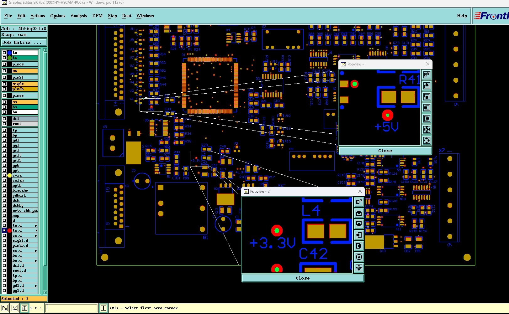Toggle the checkbox for layer cvia
The height and width of the screenshot is (314, 509).
[4, 175]
